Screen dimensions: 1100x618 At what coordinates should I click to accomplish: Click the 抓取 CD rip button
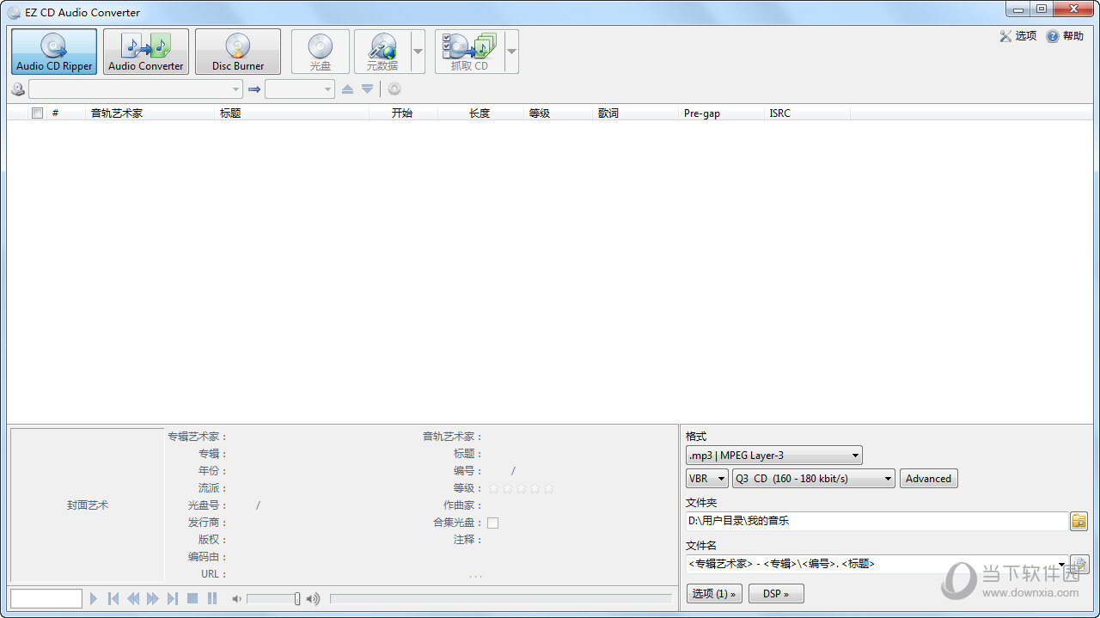coord(468,52)
